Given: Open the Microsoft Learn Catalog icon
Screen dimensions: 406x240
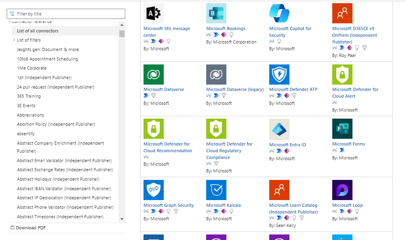Looking at the screenshot, I should pyautogui.click(x=279, y=190).
